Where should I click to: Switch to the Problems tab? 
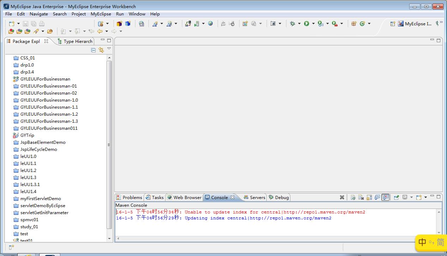click(x=129, y=197)
